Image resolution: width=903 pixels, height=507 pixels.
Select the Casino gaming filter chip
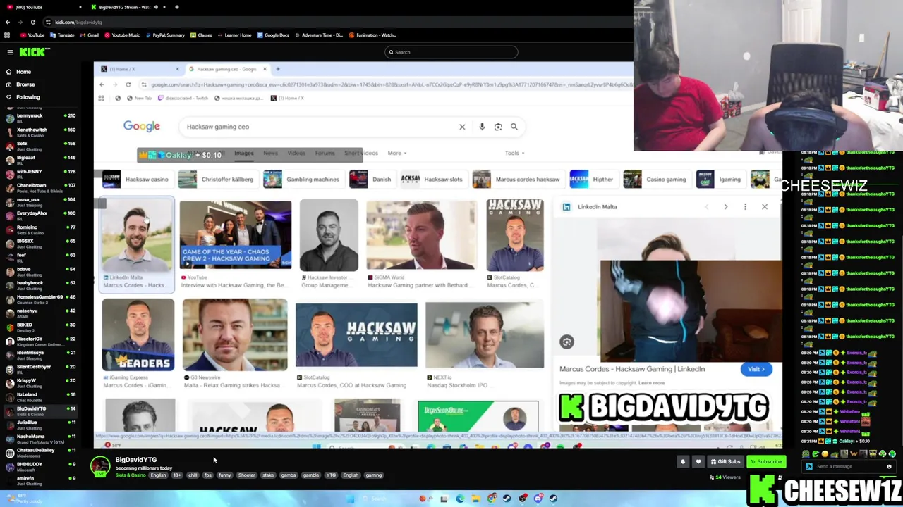coord(655,180)
